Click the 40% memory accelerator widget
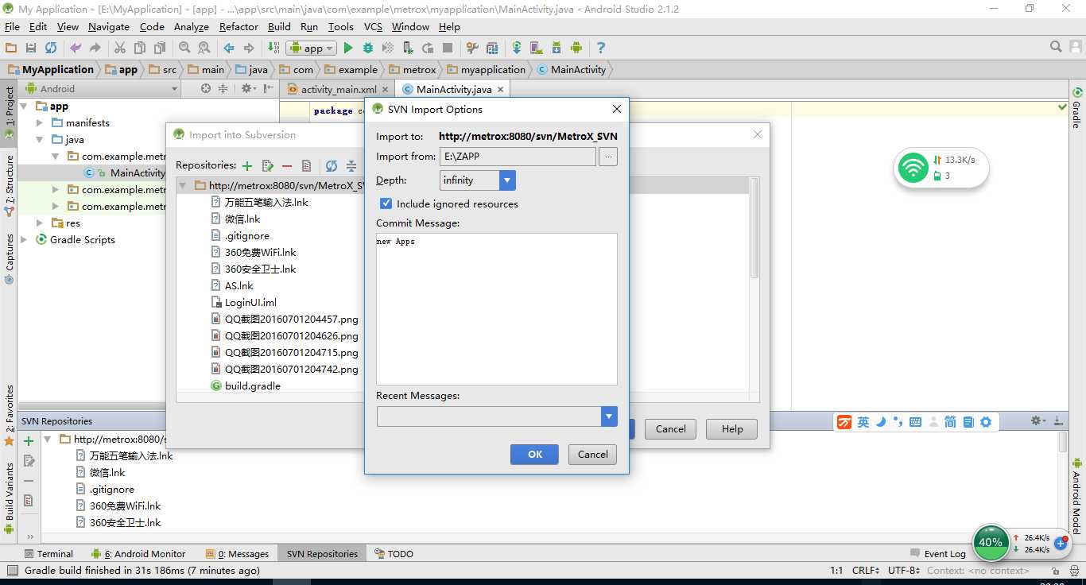 (x=991, y=543)
